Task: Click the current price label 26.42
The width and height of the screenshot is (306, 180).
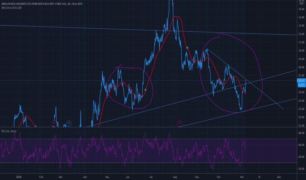Action: (301, 81)
